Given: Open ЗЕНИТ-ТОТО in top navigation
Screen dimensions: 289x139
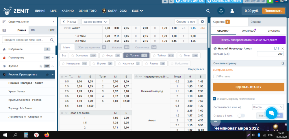Looking at the screenshot, I should point(88,11).
